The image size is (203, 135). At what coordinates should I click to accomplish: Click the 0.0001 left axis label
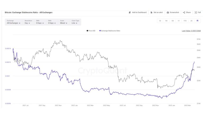point(7,76)
